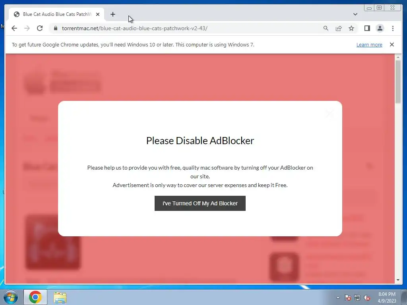This screenshot has width=407, height=305.
Task: Click the muted volume tray icon
Action: (367, 297)
